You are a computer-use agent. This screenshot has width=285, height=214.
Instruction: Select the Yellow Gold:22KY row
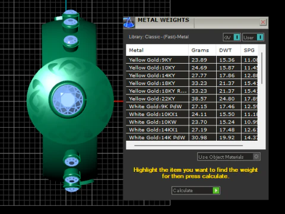(x=192, y=99)
